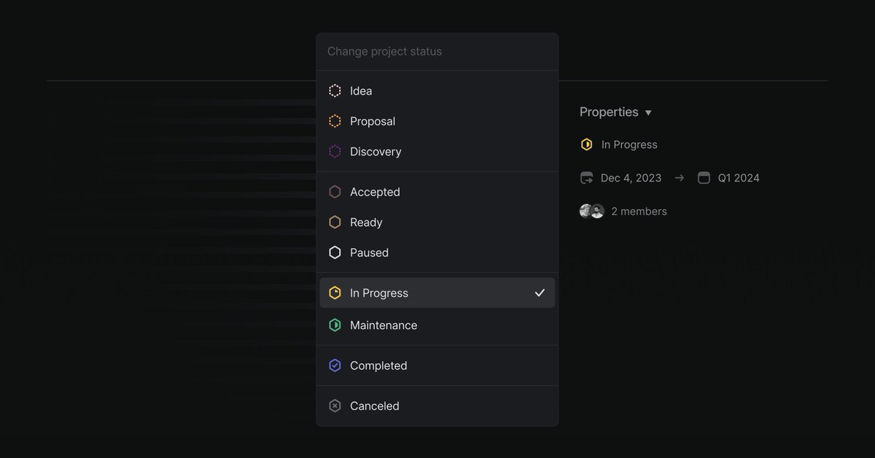Click the purple Discovery hexagon icon
Image resolution: width=875 pixels, height=458 pixels.
[x=335, y=152]
